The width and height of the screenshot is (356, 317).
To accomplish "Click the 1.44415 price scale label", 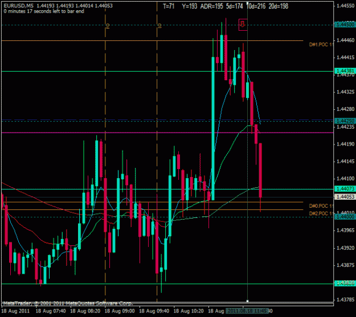I will (346, 57).
